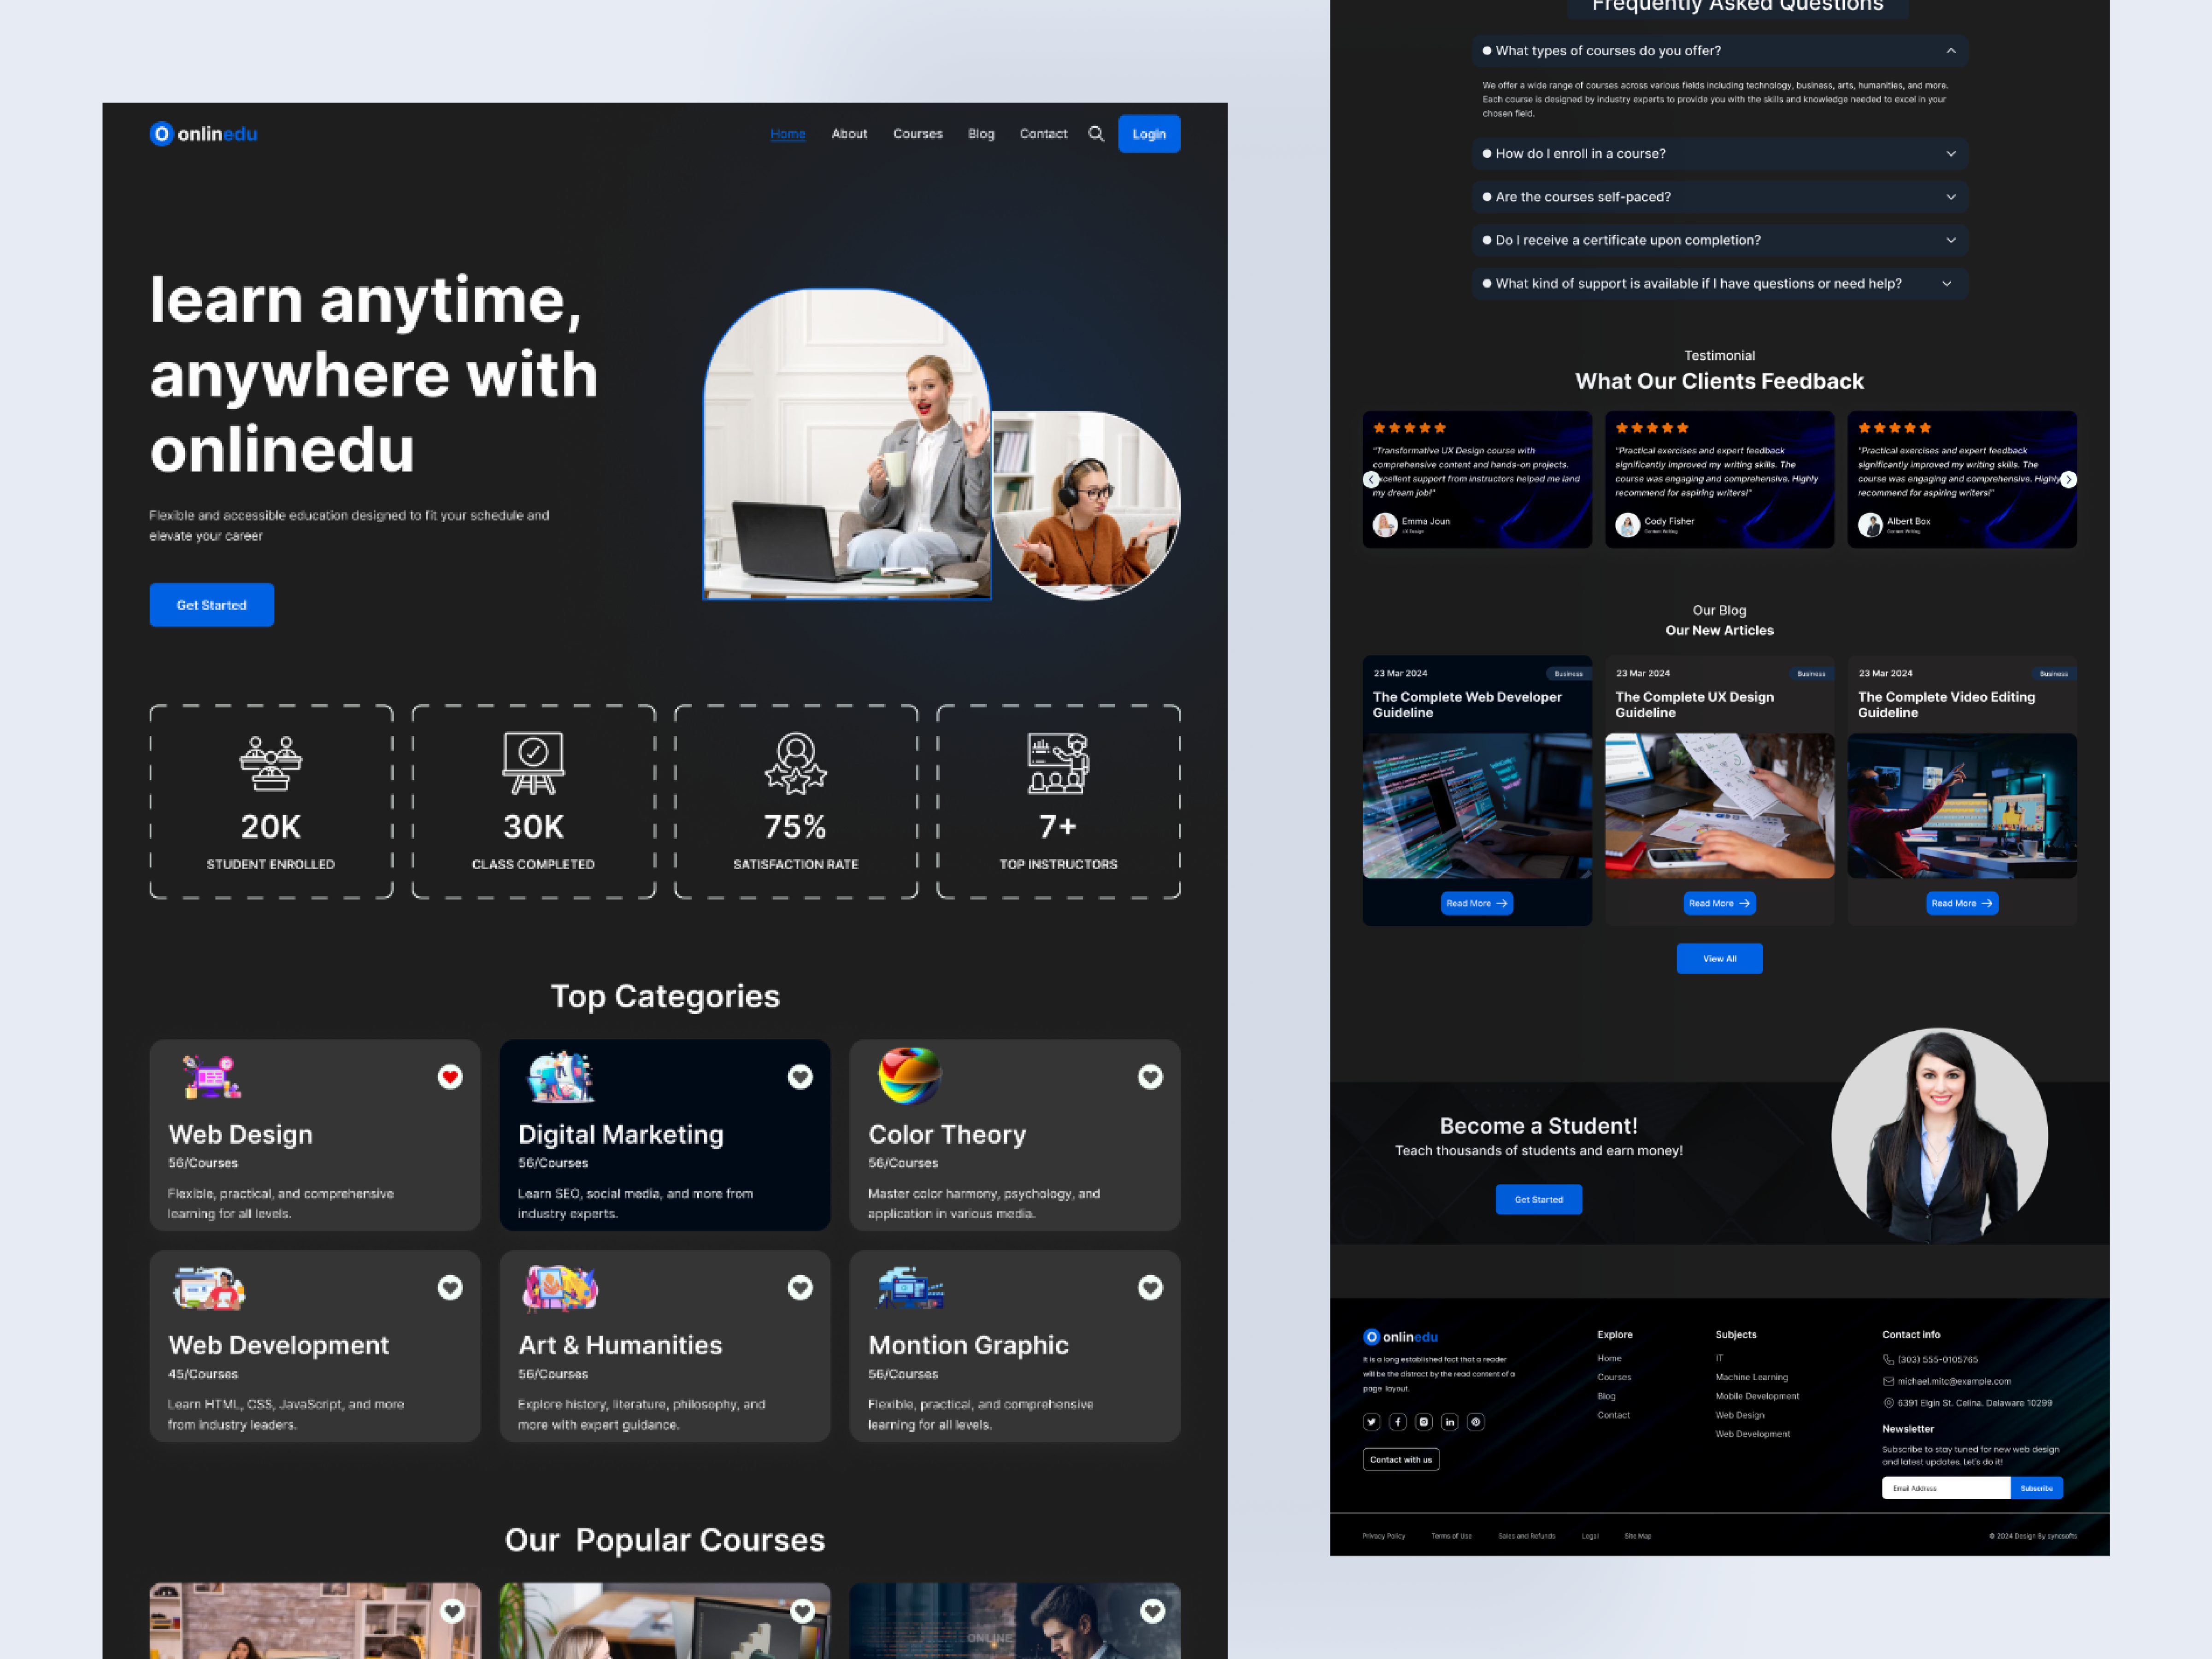2212x1659 pixels.
Task: Favorite the Montion Graphic category heart
Action: click(x=1150, y=1288)
